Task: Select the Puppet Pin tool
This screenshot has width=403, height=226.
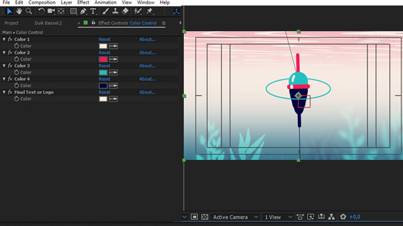Action: 149,11
